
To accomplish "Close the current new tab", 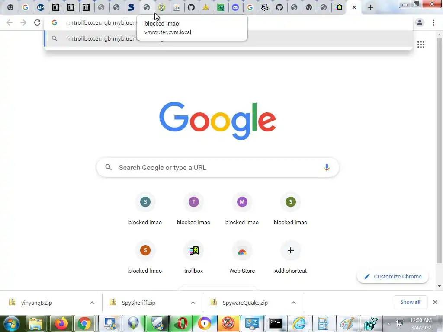I will [x=354, y=8].
